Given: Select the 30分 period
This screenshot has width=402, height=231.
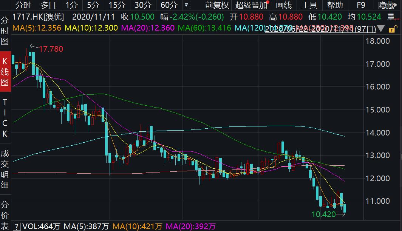Looking at the screenshot, I should pyautogui.click(x=143, y=5).
